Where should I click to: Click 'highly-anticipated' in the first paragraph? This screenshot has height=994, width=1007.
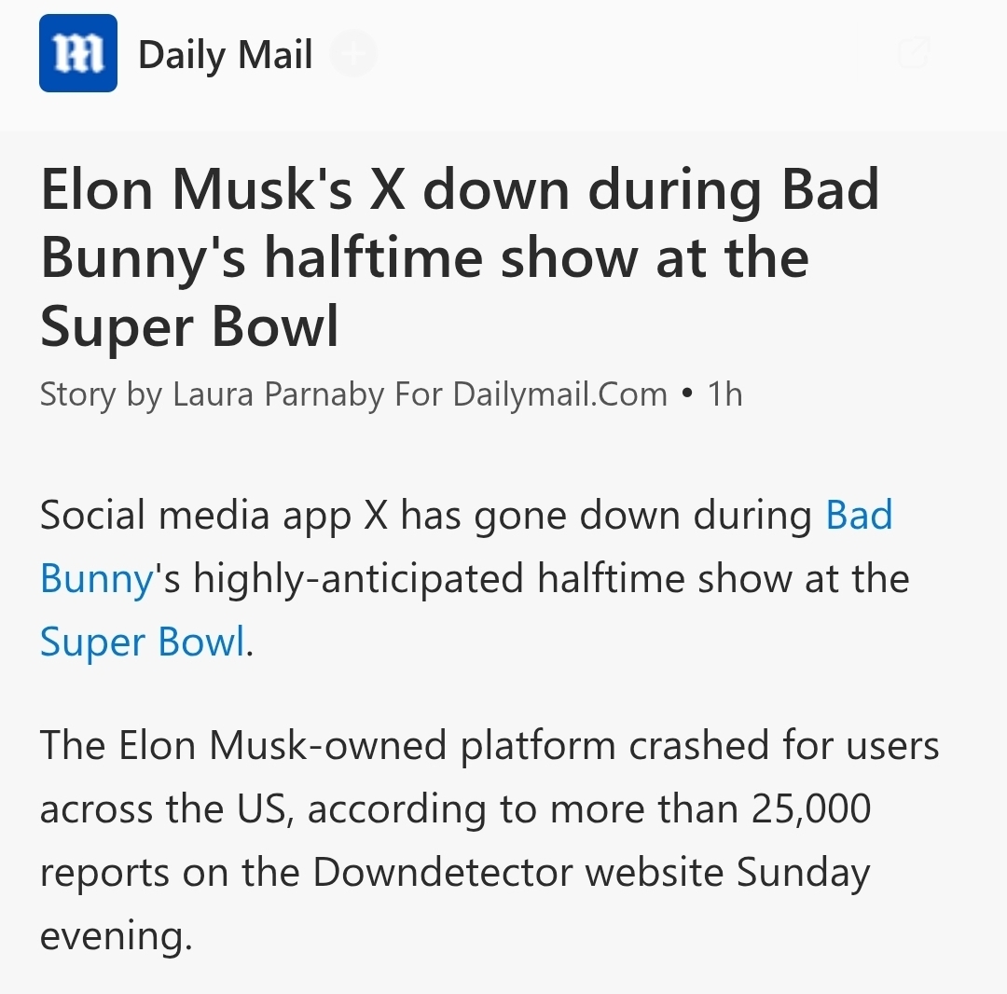359,579
